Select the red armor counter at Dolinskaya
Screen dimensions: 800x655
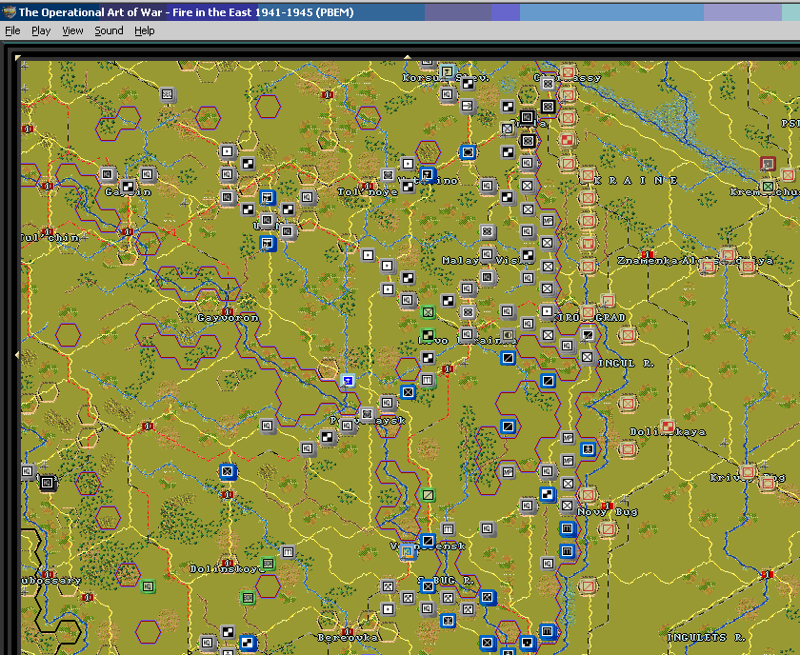point(668,426)
